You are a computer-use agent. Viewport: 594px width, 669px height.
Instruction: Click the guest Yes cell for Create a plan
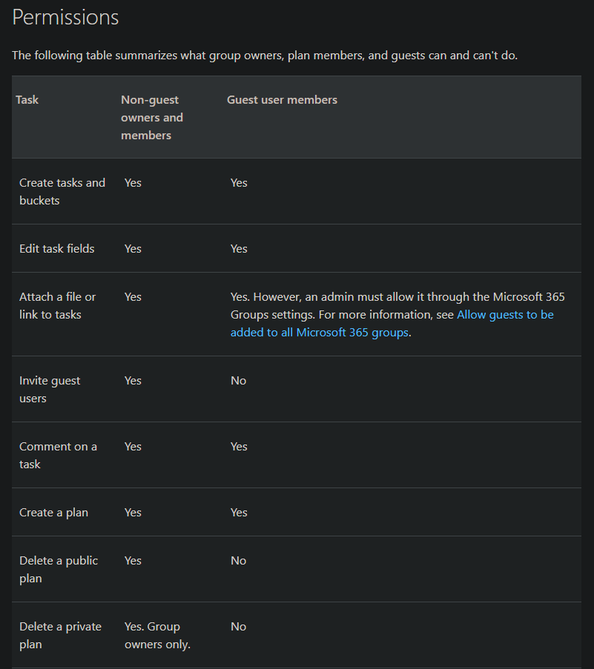coord(239,512)
